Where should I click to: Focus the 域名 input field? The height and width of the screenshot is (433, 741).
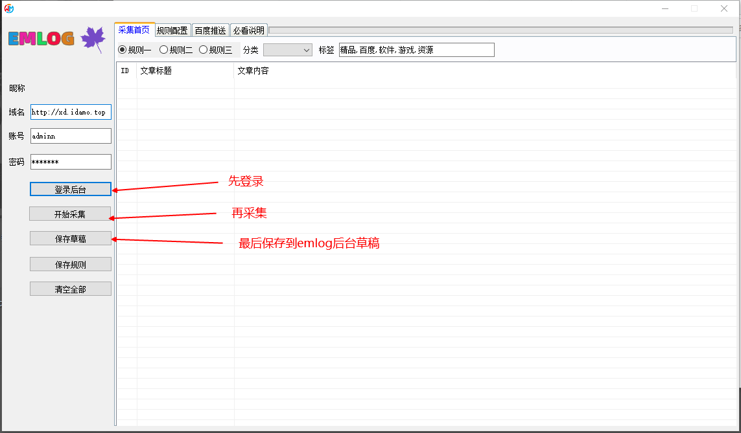(x=71, y=112)
